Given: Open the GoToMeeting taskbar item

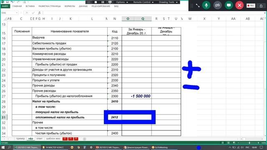Looking at the screenshot, I should [x=160, y=147].
